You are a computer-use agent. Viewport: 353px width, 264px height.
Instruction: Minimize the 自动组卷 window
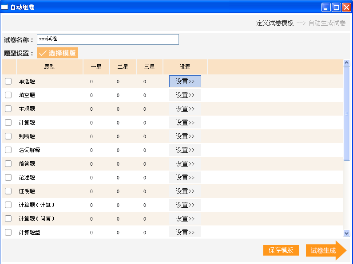coord(326,8)
